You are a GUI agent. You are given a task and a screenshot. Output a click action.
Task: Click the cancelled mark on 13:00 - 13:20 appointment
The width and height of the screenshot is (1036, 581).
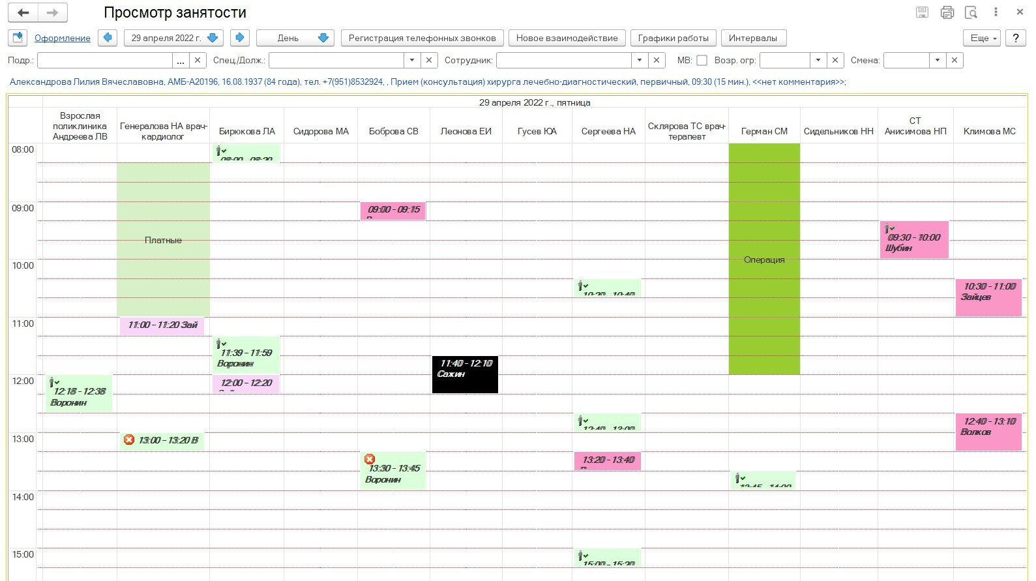[129, 440]
